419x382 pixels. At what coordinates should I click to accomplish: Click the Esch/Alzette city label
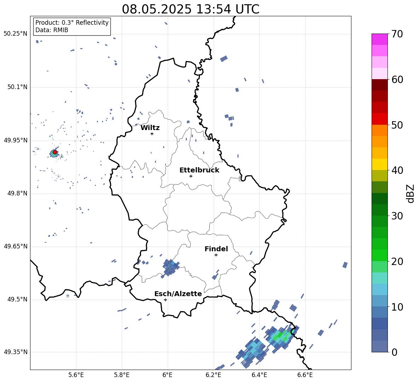click(x=178, y=294)
